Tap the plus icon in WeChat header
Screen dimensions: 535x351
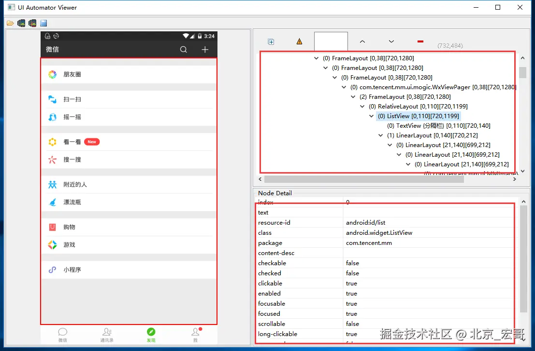(205, 50)
